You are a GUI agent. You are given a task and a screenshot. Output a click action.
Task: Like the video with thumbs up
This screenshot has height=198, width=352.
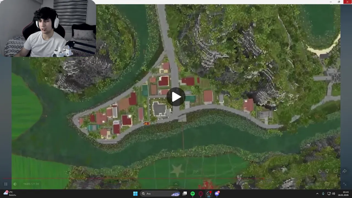click(320, 171)
